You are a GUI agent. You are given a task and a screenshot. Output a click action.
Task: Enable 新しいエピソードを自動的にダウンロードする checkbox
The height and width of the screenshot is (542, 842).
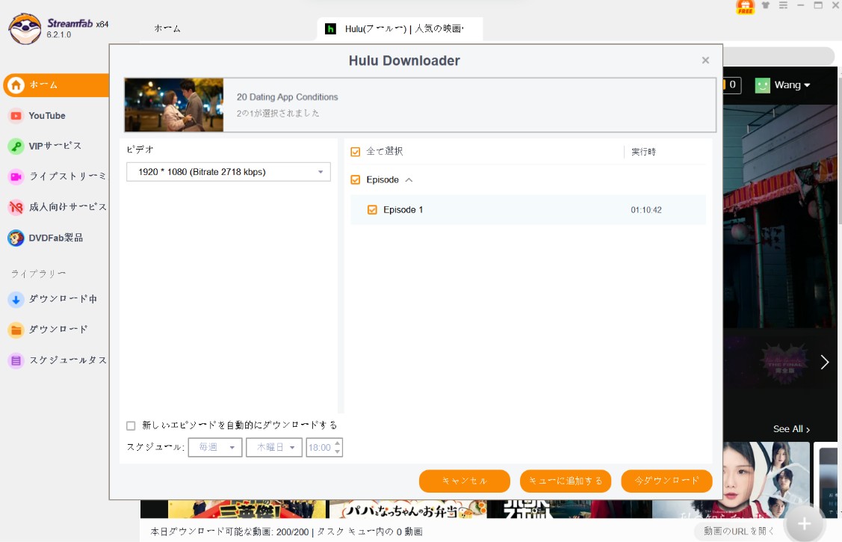tap(131, 426)
